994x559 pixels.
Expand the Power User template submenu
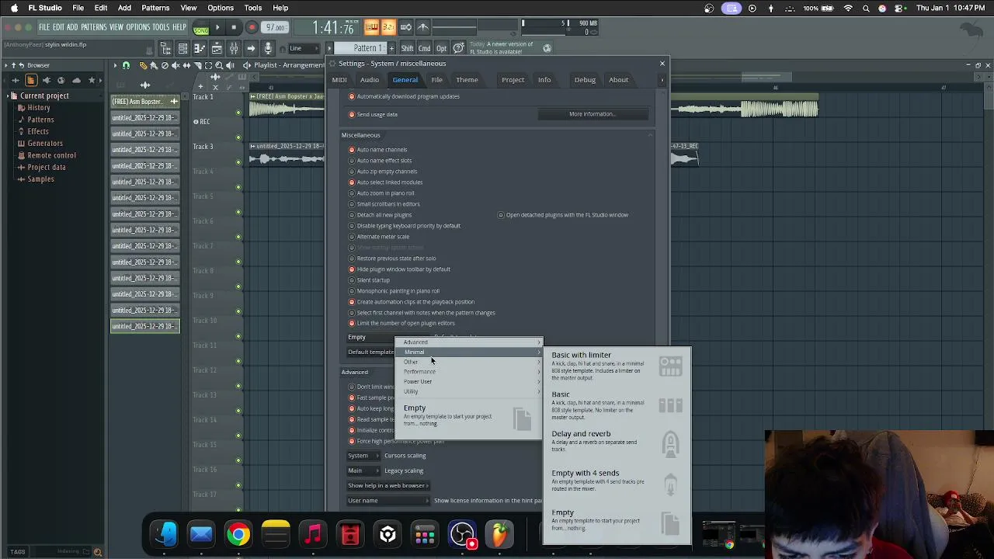pyautogui.click(x=469, y=382)
